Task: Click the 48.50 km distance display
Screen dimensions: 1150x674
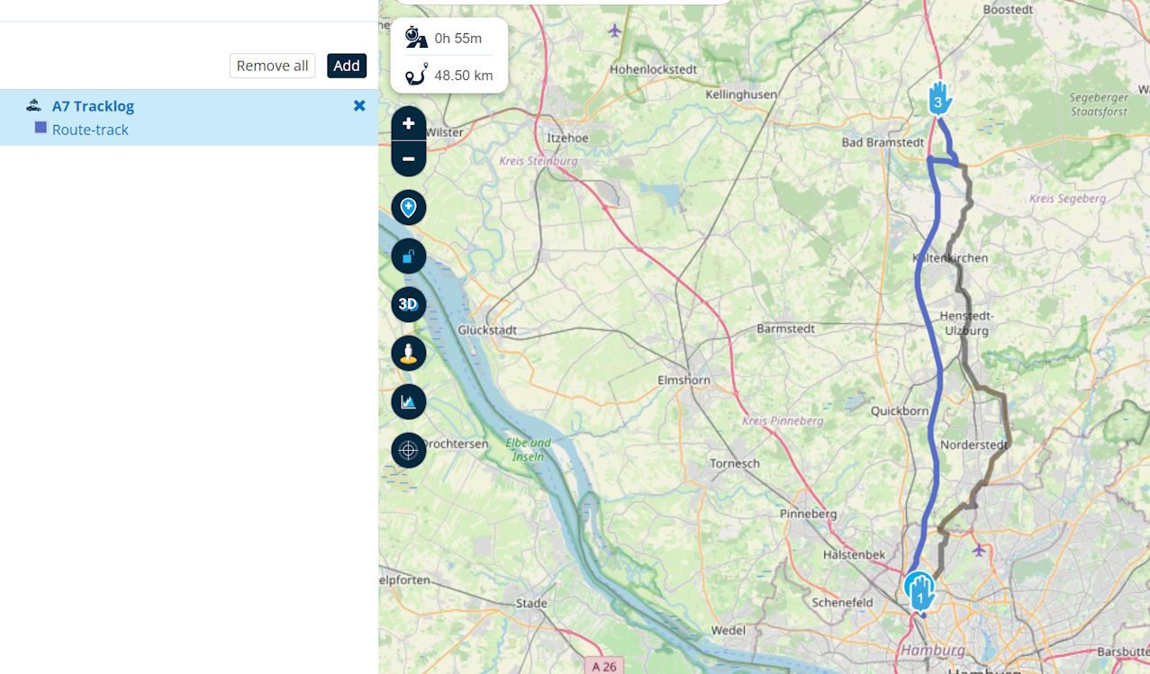Action: [463, 76]
